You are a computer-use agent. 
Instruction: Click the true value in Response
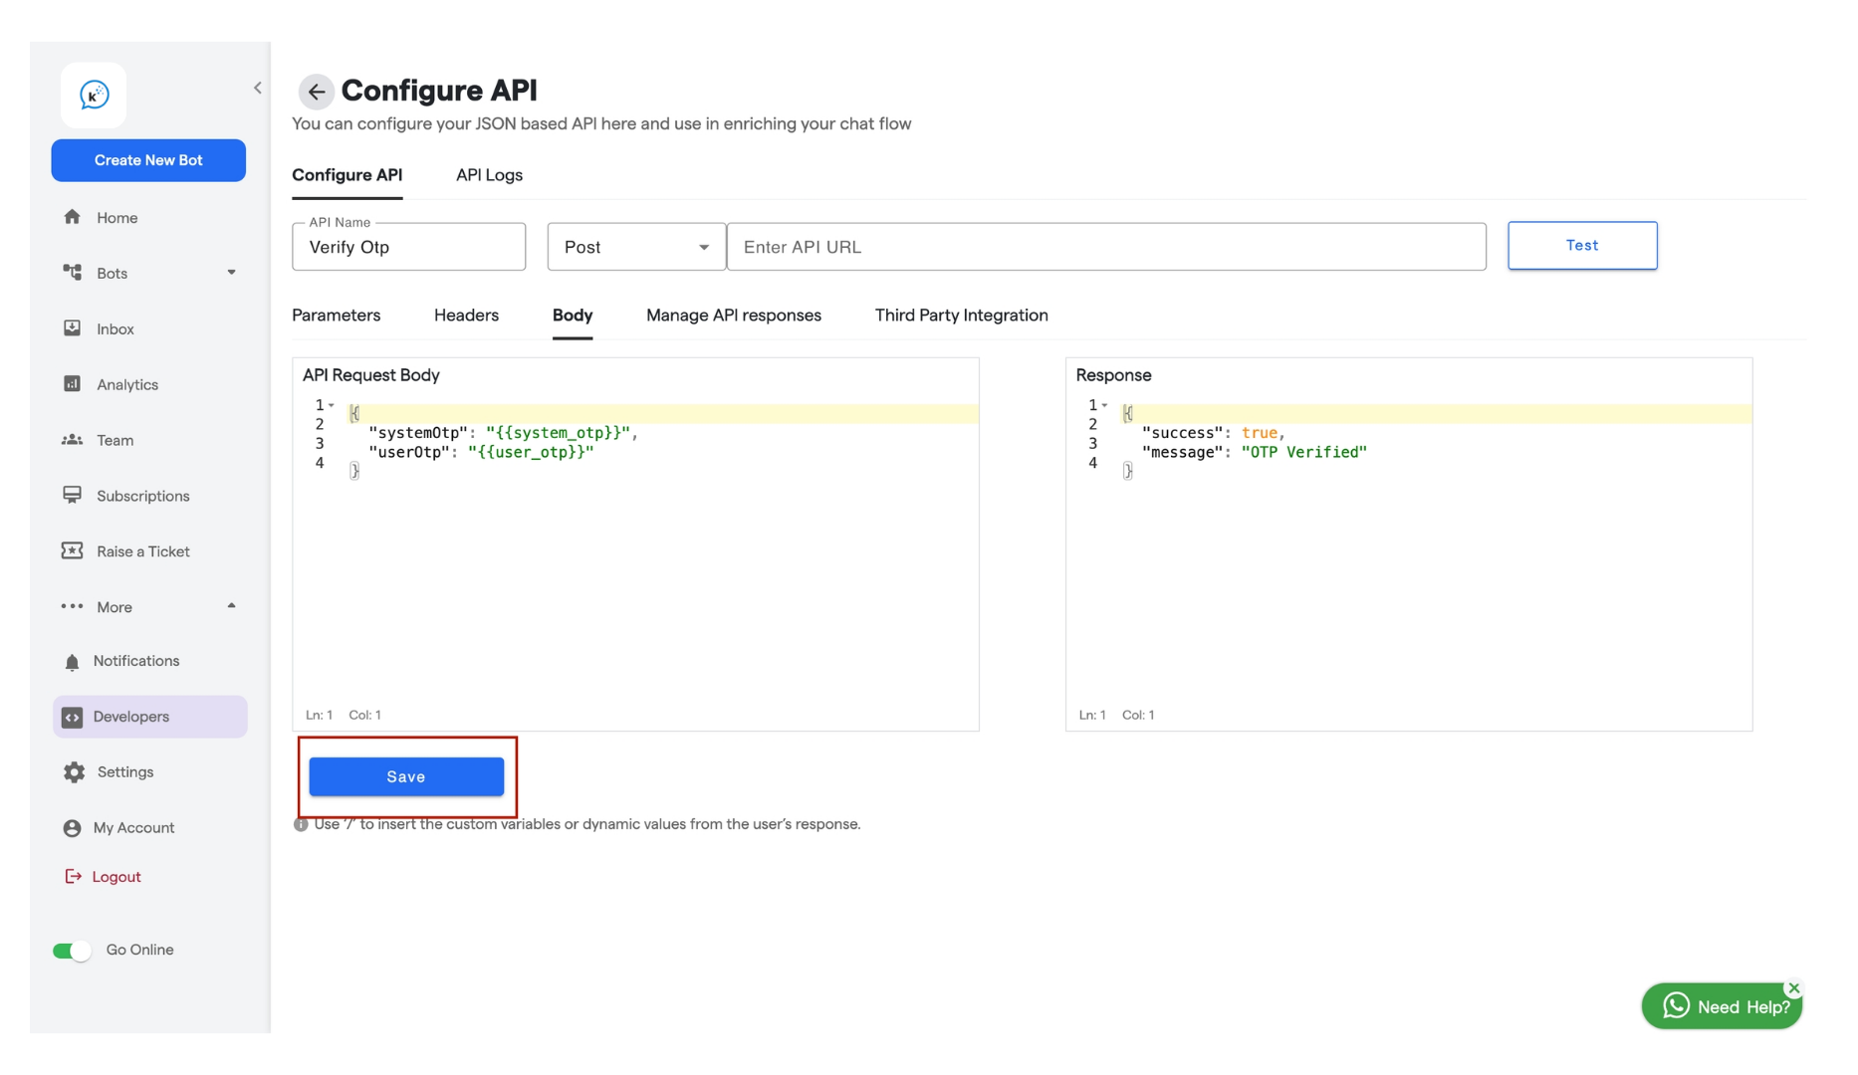pos(1260,433)
